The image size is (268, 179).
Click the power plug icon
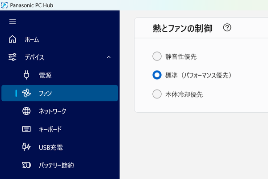(26, 75)
